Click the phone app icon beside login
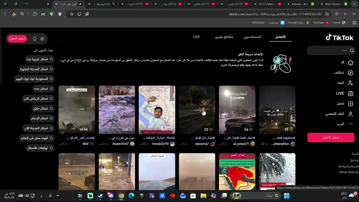The height and width of the screenshot is (202, 359). pos(35,39)
